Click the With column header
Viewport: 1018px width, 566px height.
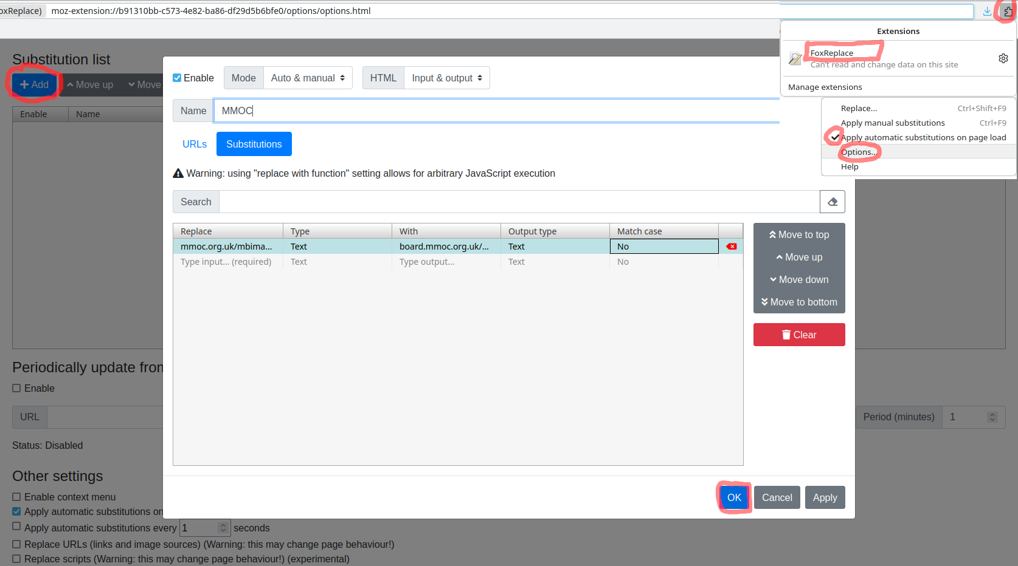[446, 231]
